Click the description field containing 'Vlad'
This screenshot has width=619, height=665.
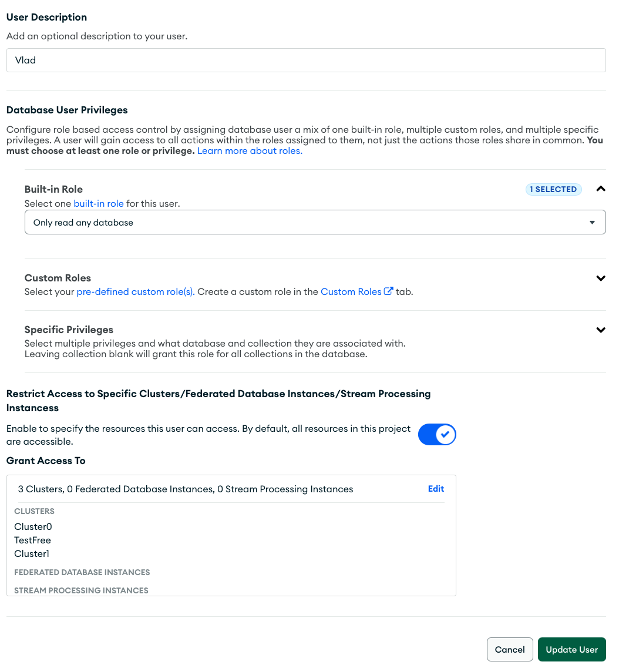point(305,60)
